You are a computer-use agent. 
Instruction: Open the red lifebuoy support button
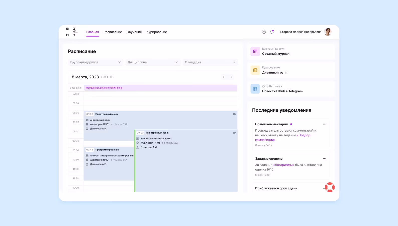click(330, 187)
